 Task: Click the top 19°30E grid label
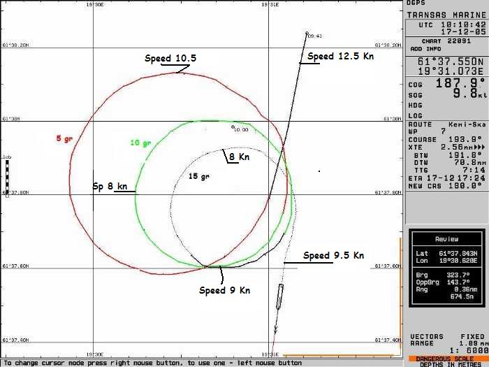tap(95, 4)
